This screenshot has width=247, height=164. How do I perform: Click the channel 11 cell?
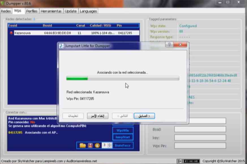(79, 33)
